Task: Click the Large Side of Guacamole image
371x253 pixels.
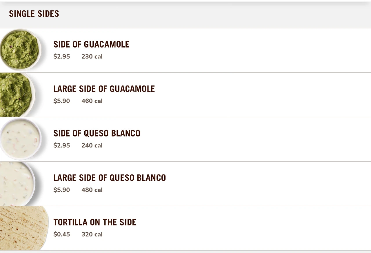Action: (16, 95)
